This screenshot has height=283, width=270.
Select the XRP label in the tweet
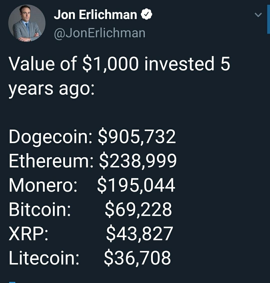point(28,234)
